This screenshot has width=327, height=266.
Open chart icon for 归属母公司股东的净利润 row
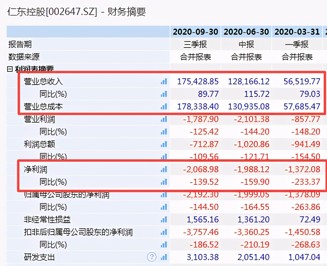tap(164, 195)
